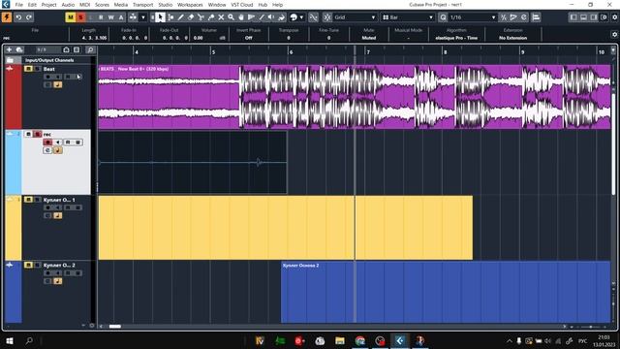Open the track visibility agents icon
Viewport: 620px width, 349px height.
pos(67,49)
